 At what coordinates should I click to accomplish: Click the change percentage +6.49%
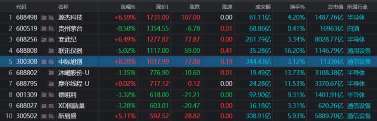(125, 40)
